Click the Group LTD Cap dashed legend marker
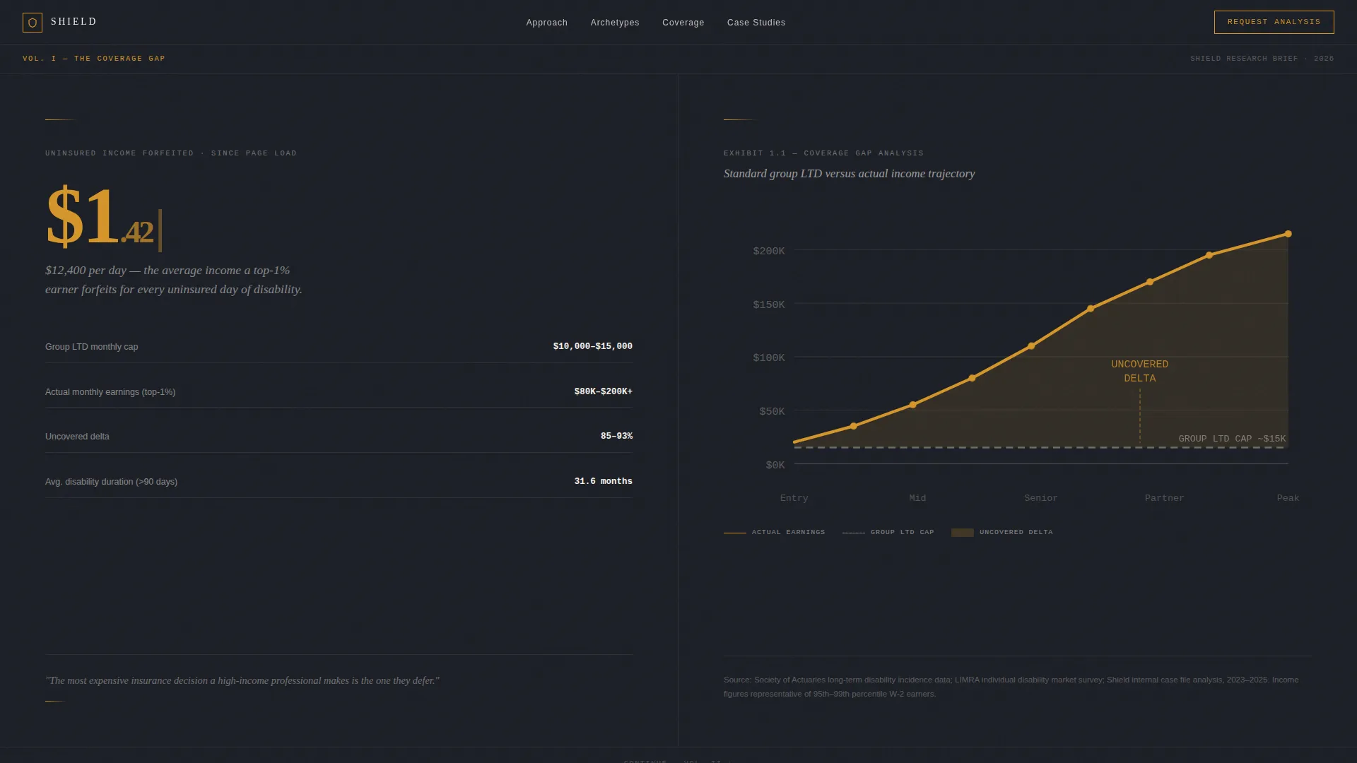This screenshot has width=1357, height=763. [854, 533]
